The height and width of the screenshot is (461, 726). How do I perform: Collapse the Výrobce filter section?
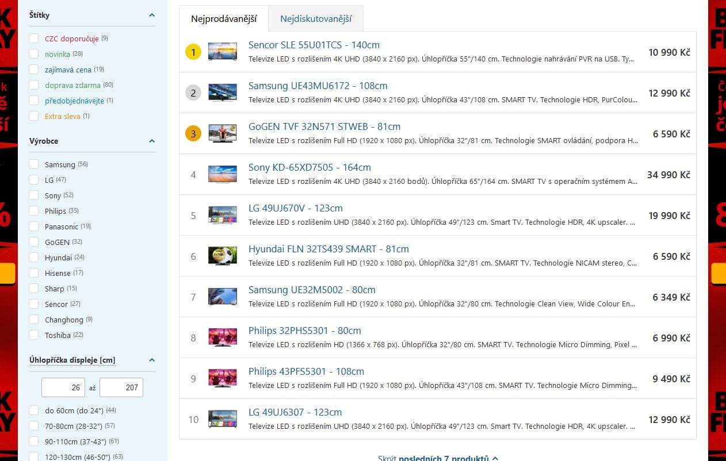coord(152,141)
